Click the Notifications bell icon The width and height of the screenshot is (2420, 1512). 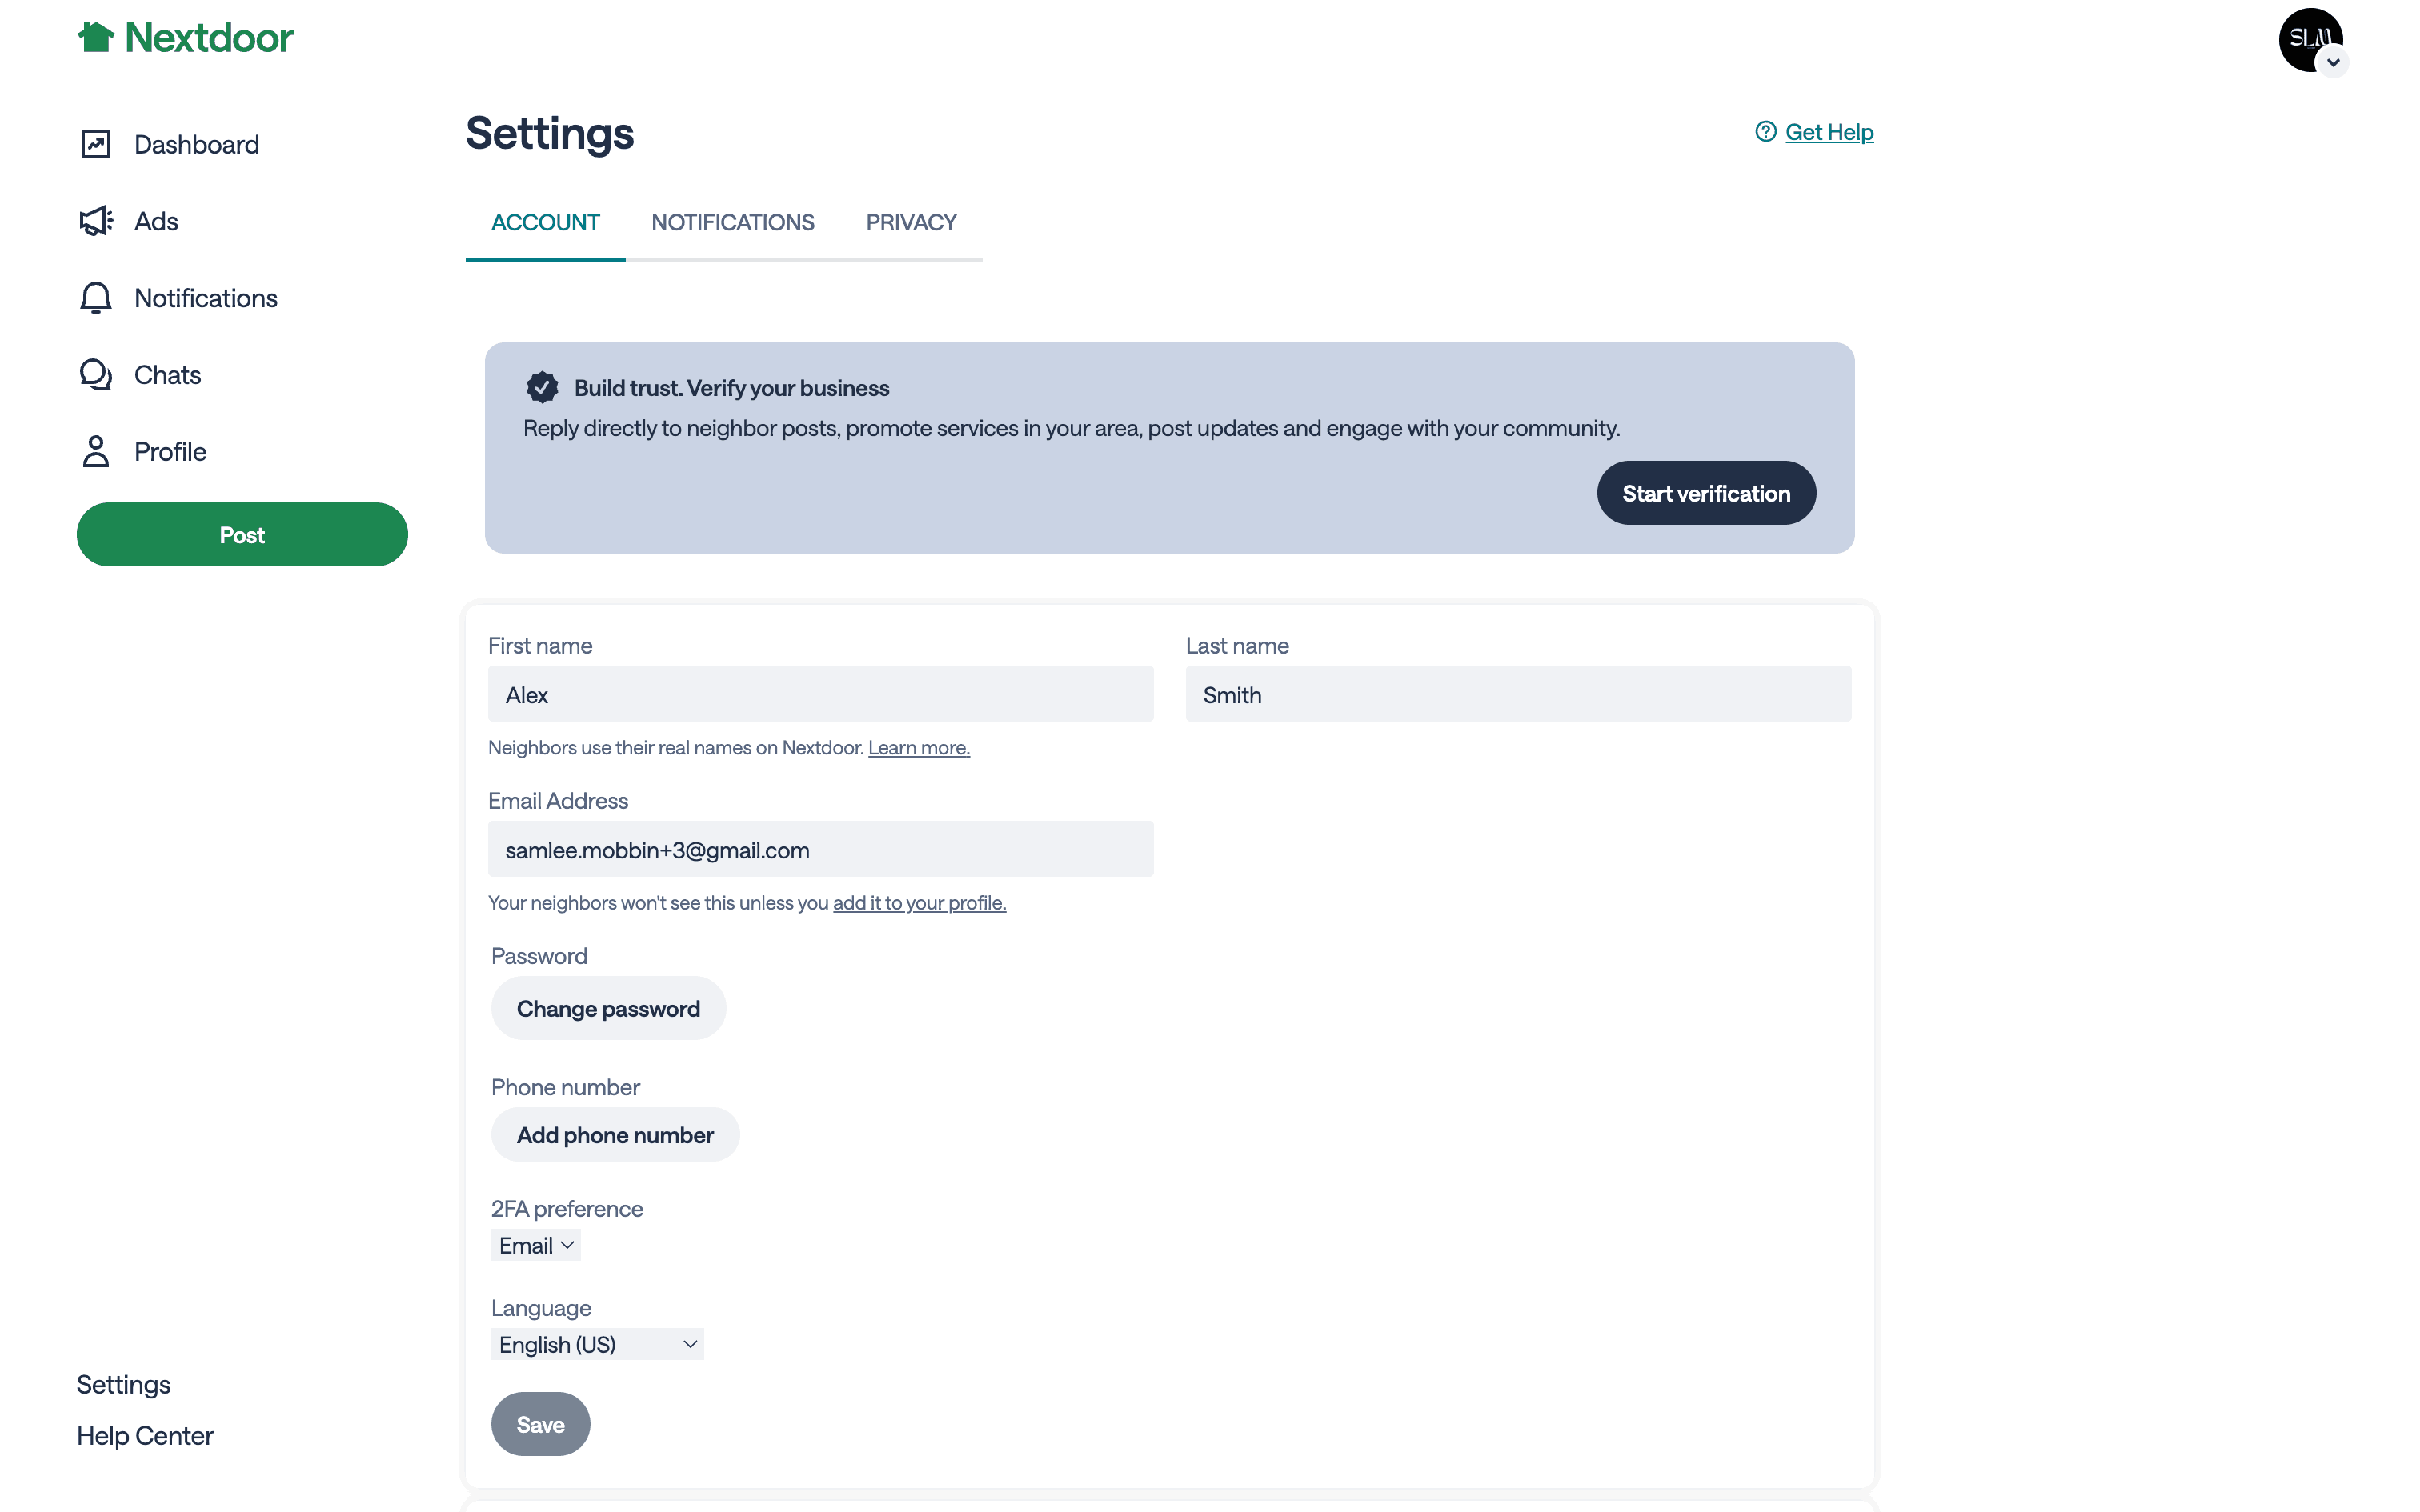(x=96, y=298)
